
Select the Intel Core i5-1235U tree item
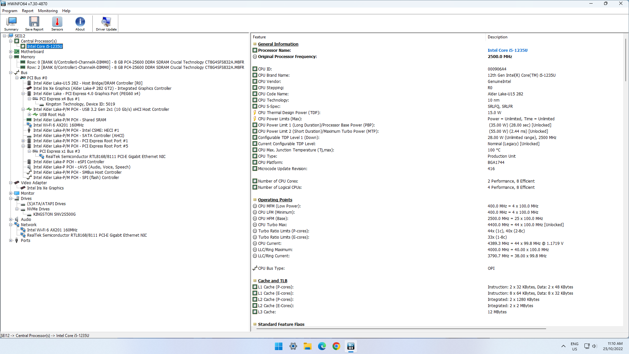pos(45,47)
